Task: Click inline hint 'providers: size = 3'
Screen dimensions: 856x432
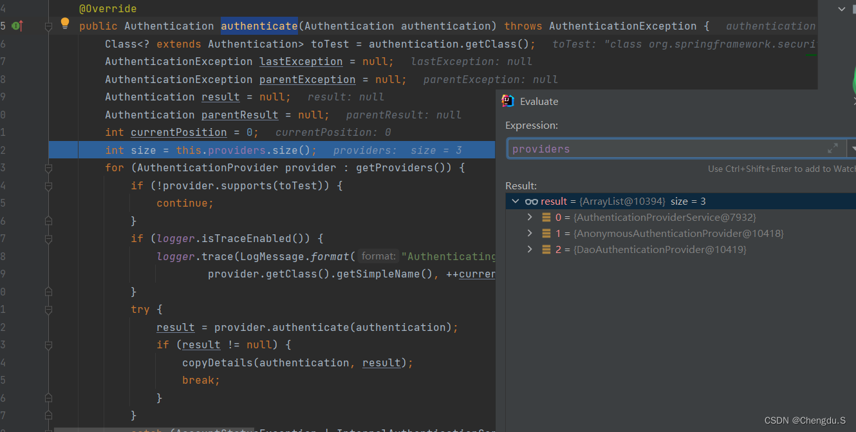Action: [x=398, y=150]
